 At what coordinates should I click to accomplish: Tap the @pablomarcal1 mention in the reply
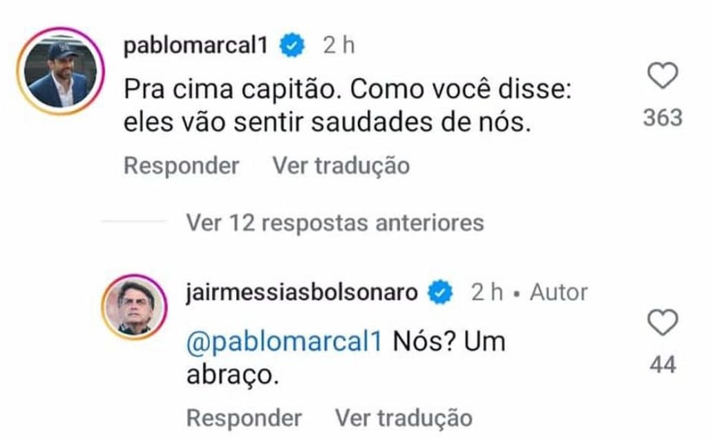[x=285, y=341]
